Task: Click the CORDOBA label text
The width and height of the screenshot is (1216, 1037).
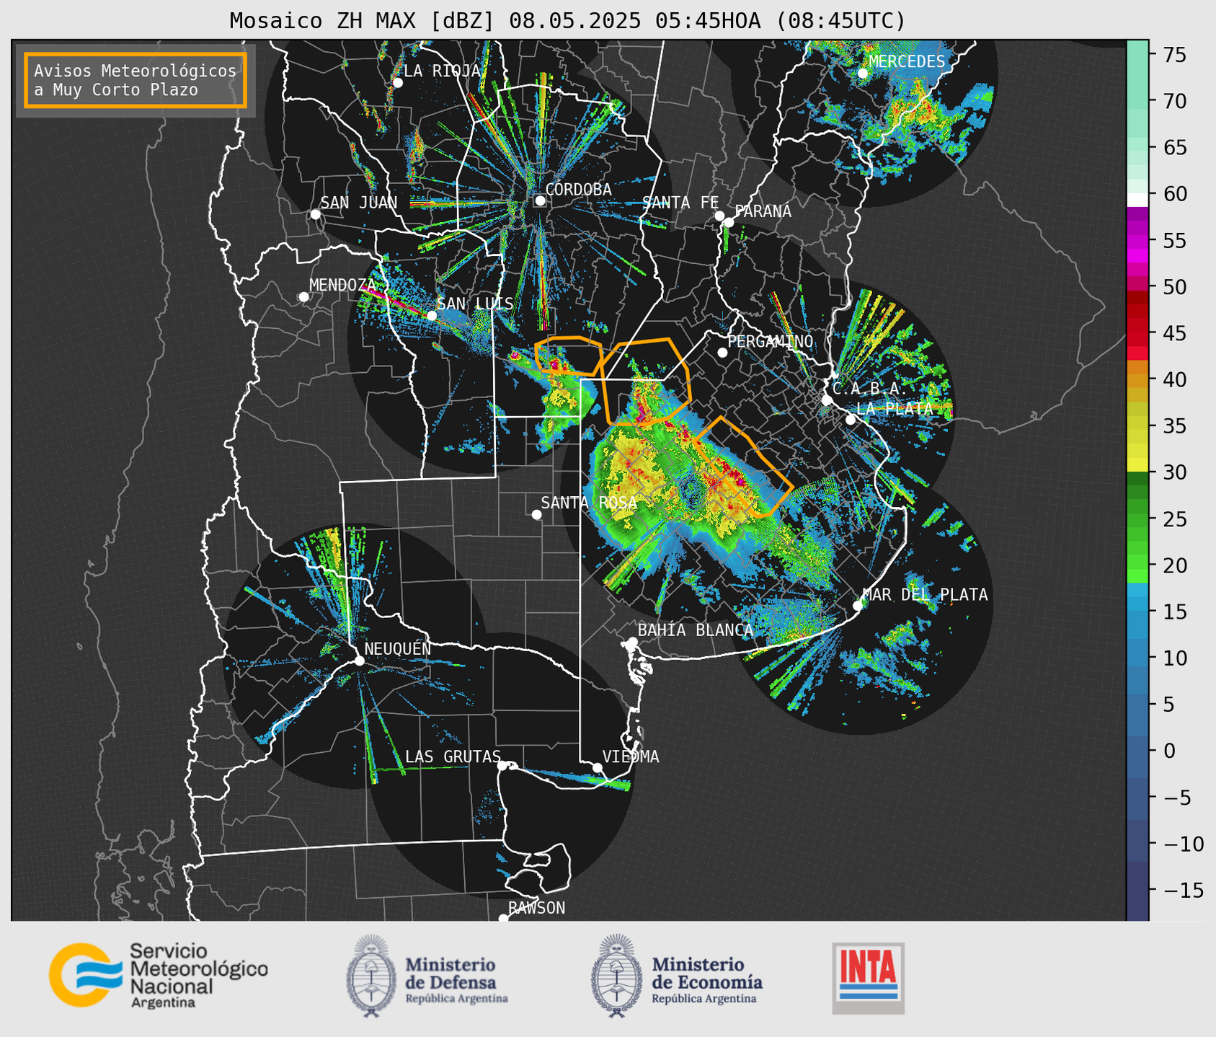Action: tap(578, 190)
